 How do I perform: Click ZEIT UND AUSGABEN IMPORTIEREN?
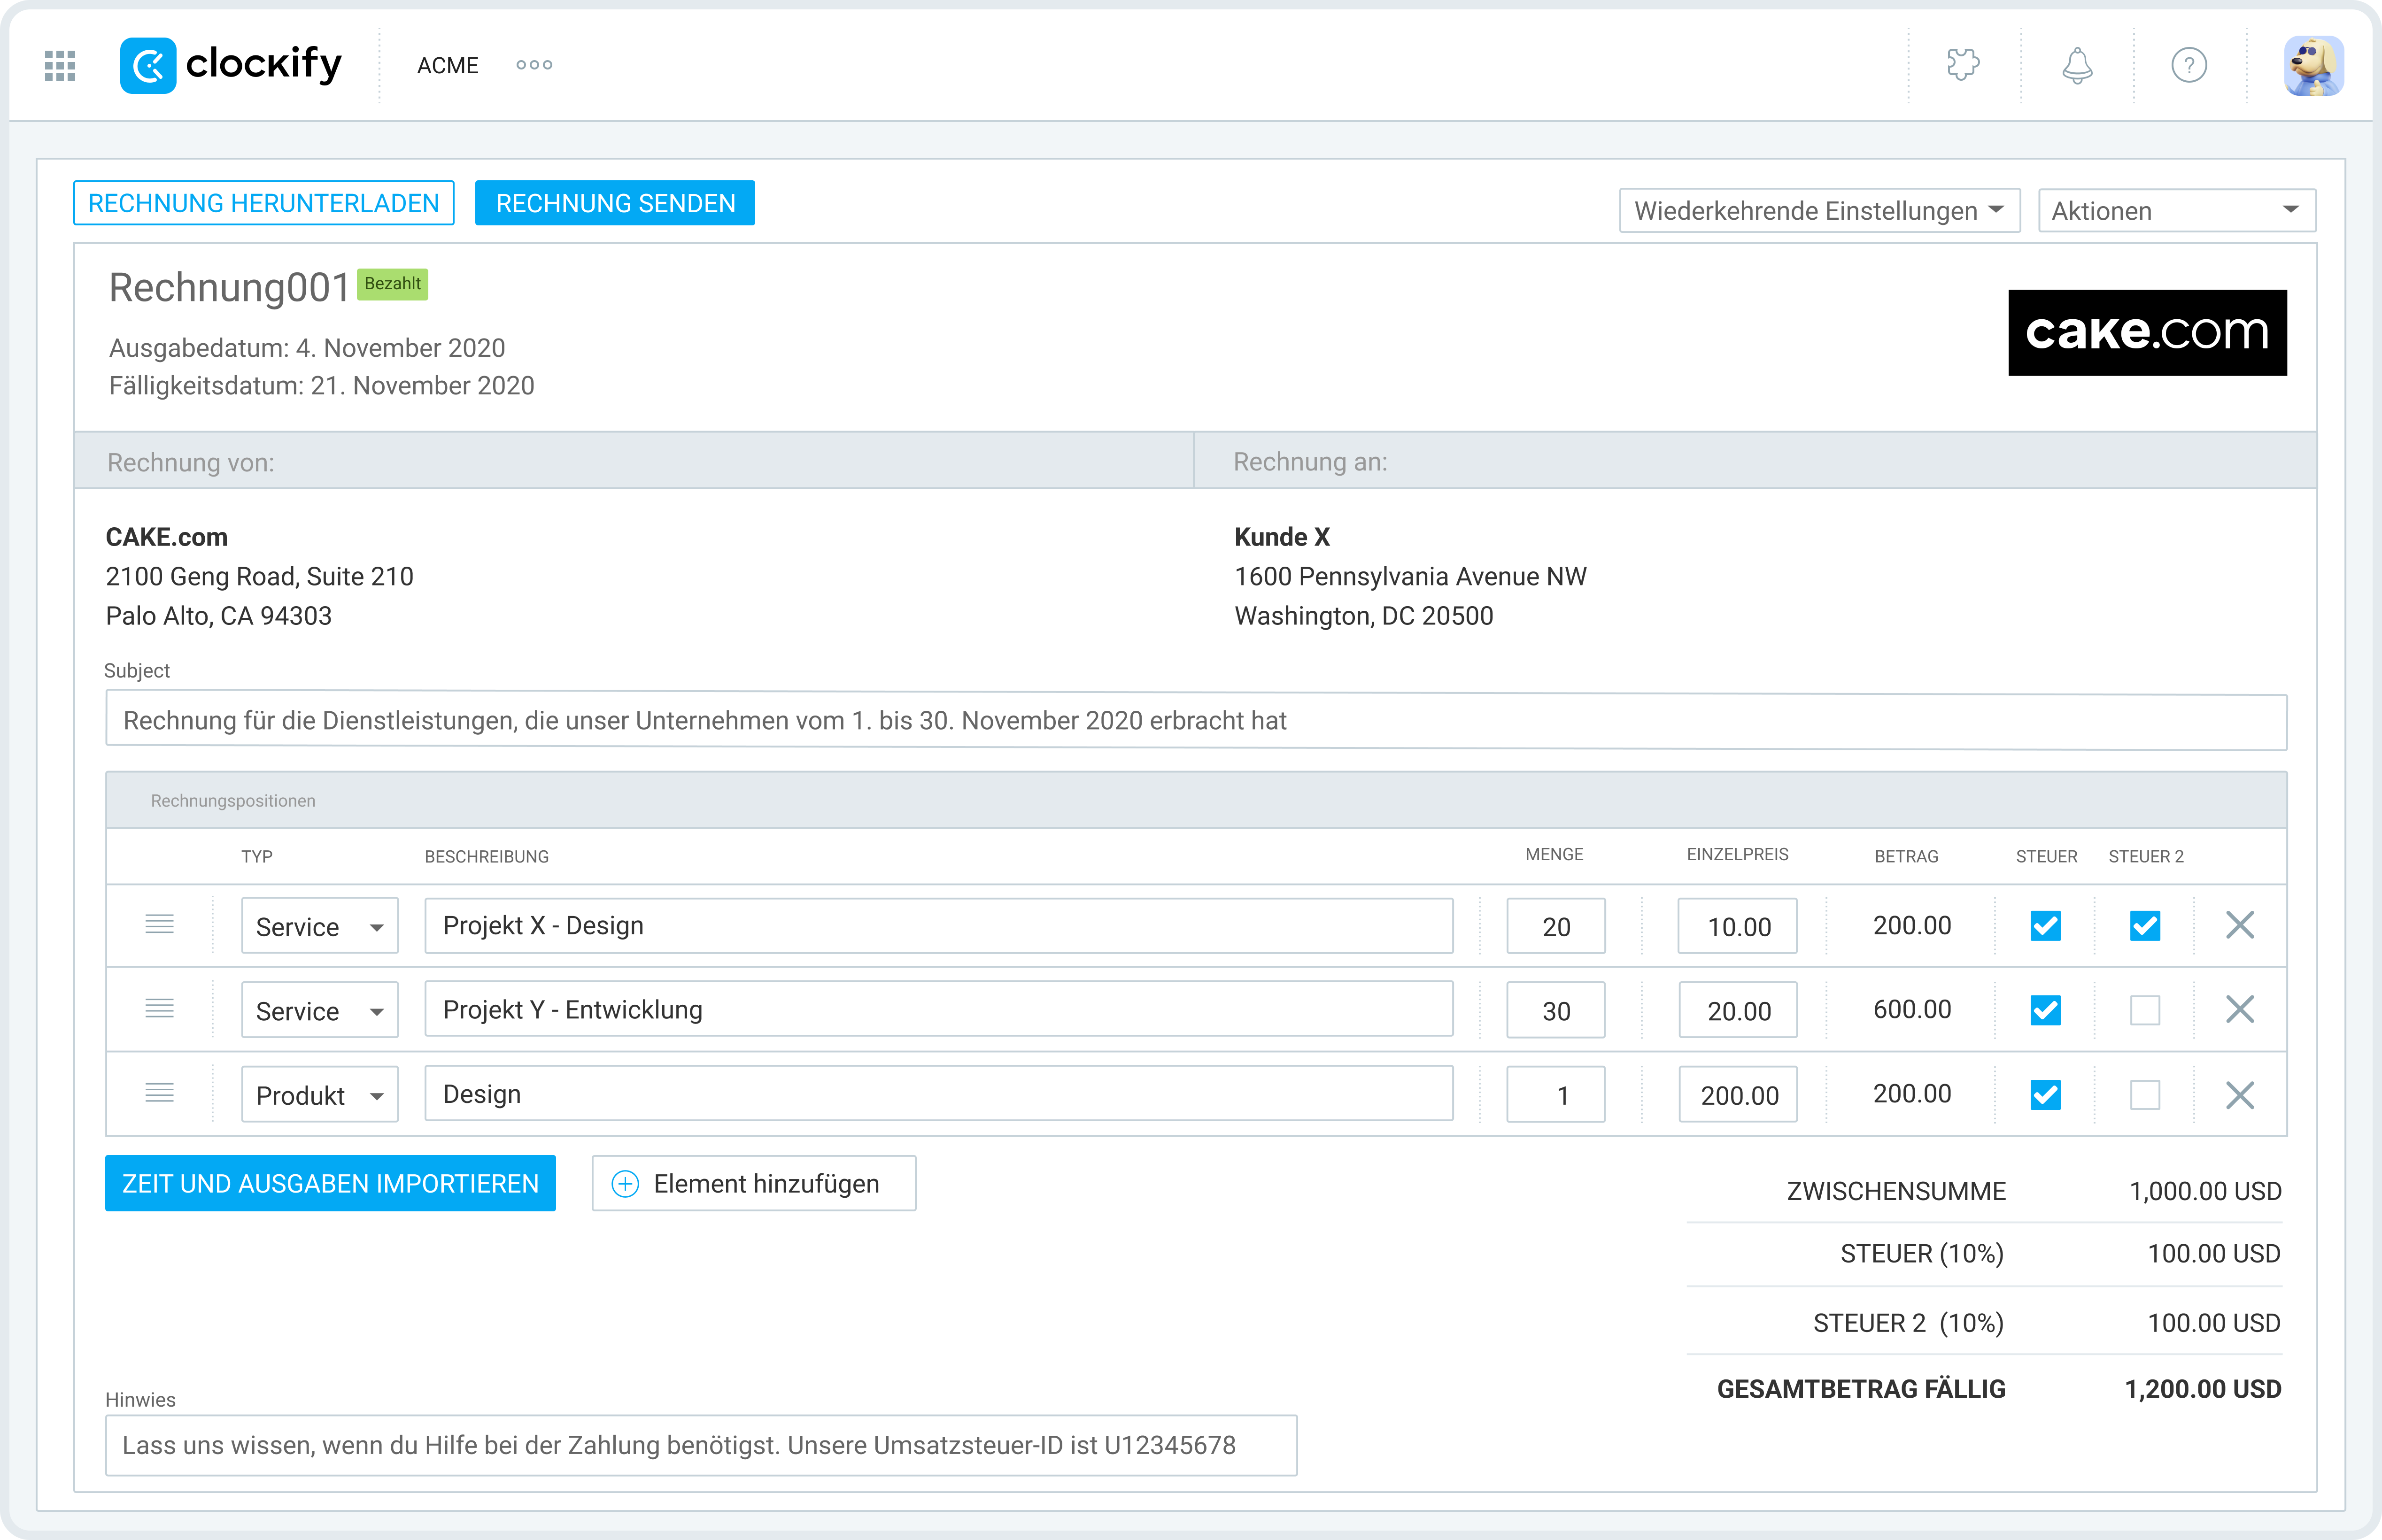point(330,1183)
